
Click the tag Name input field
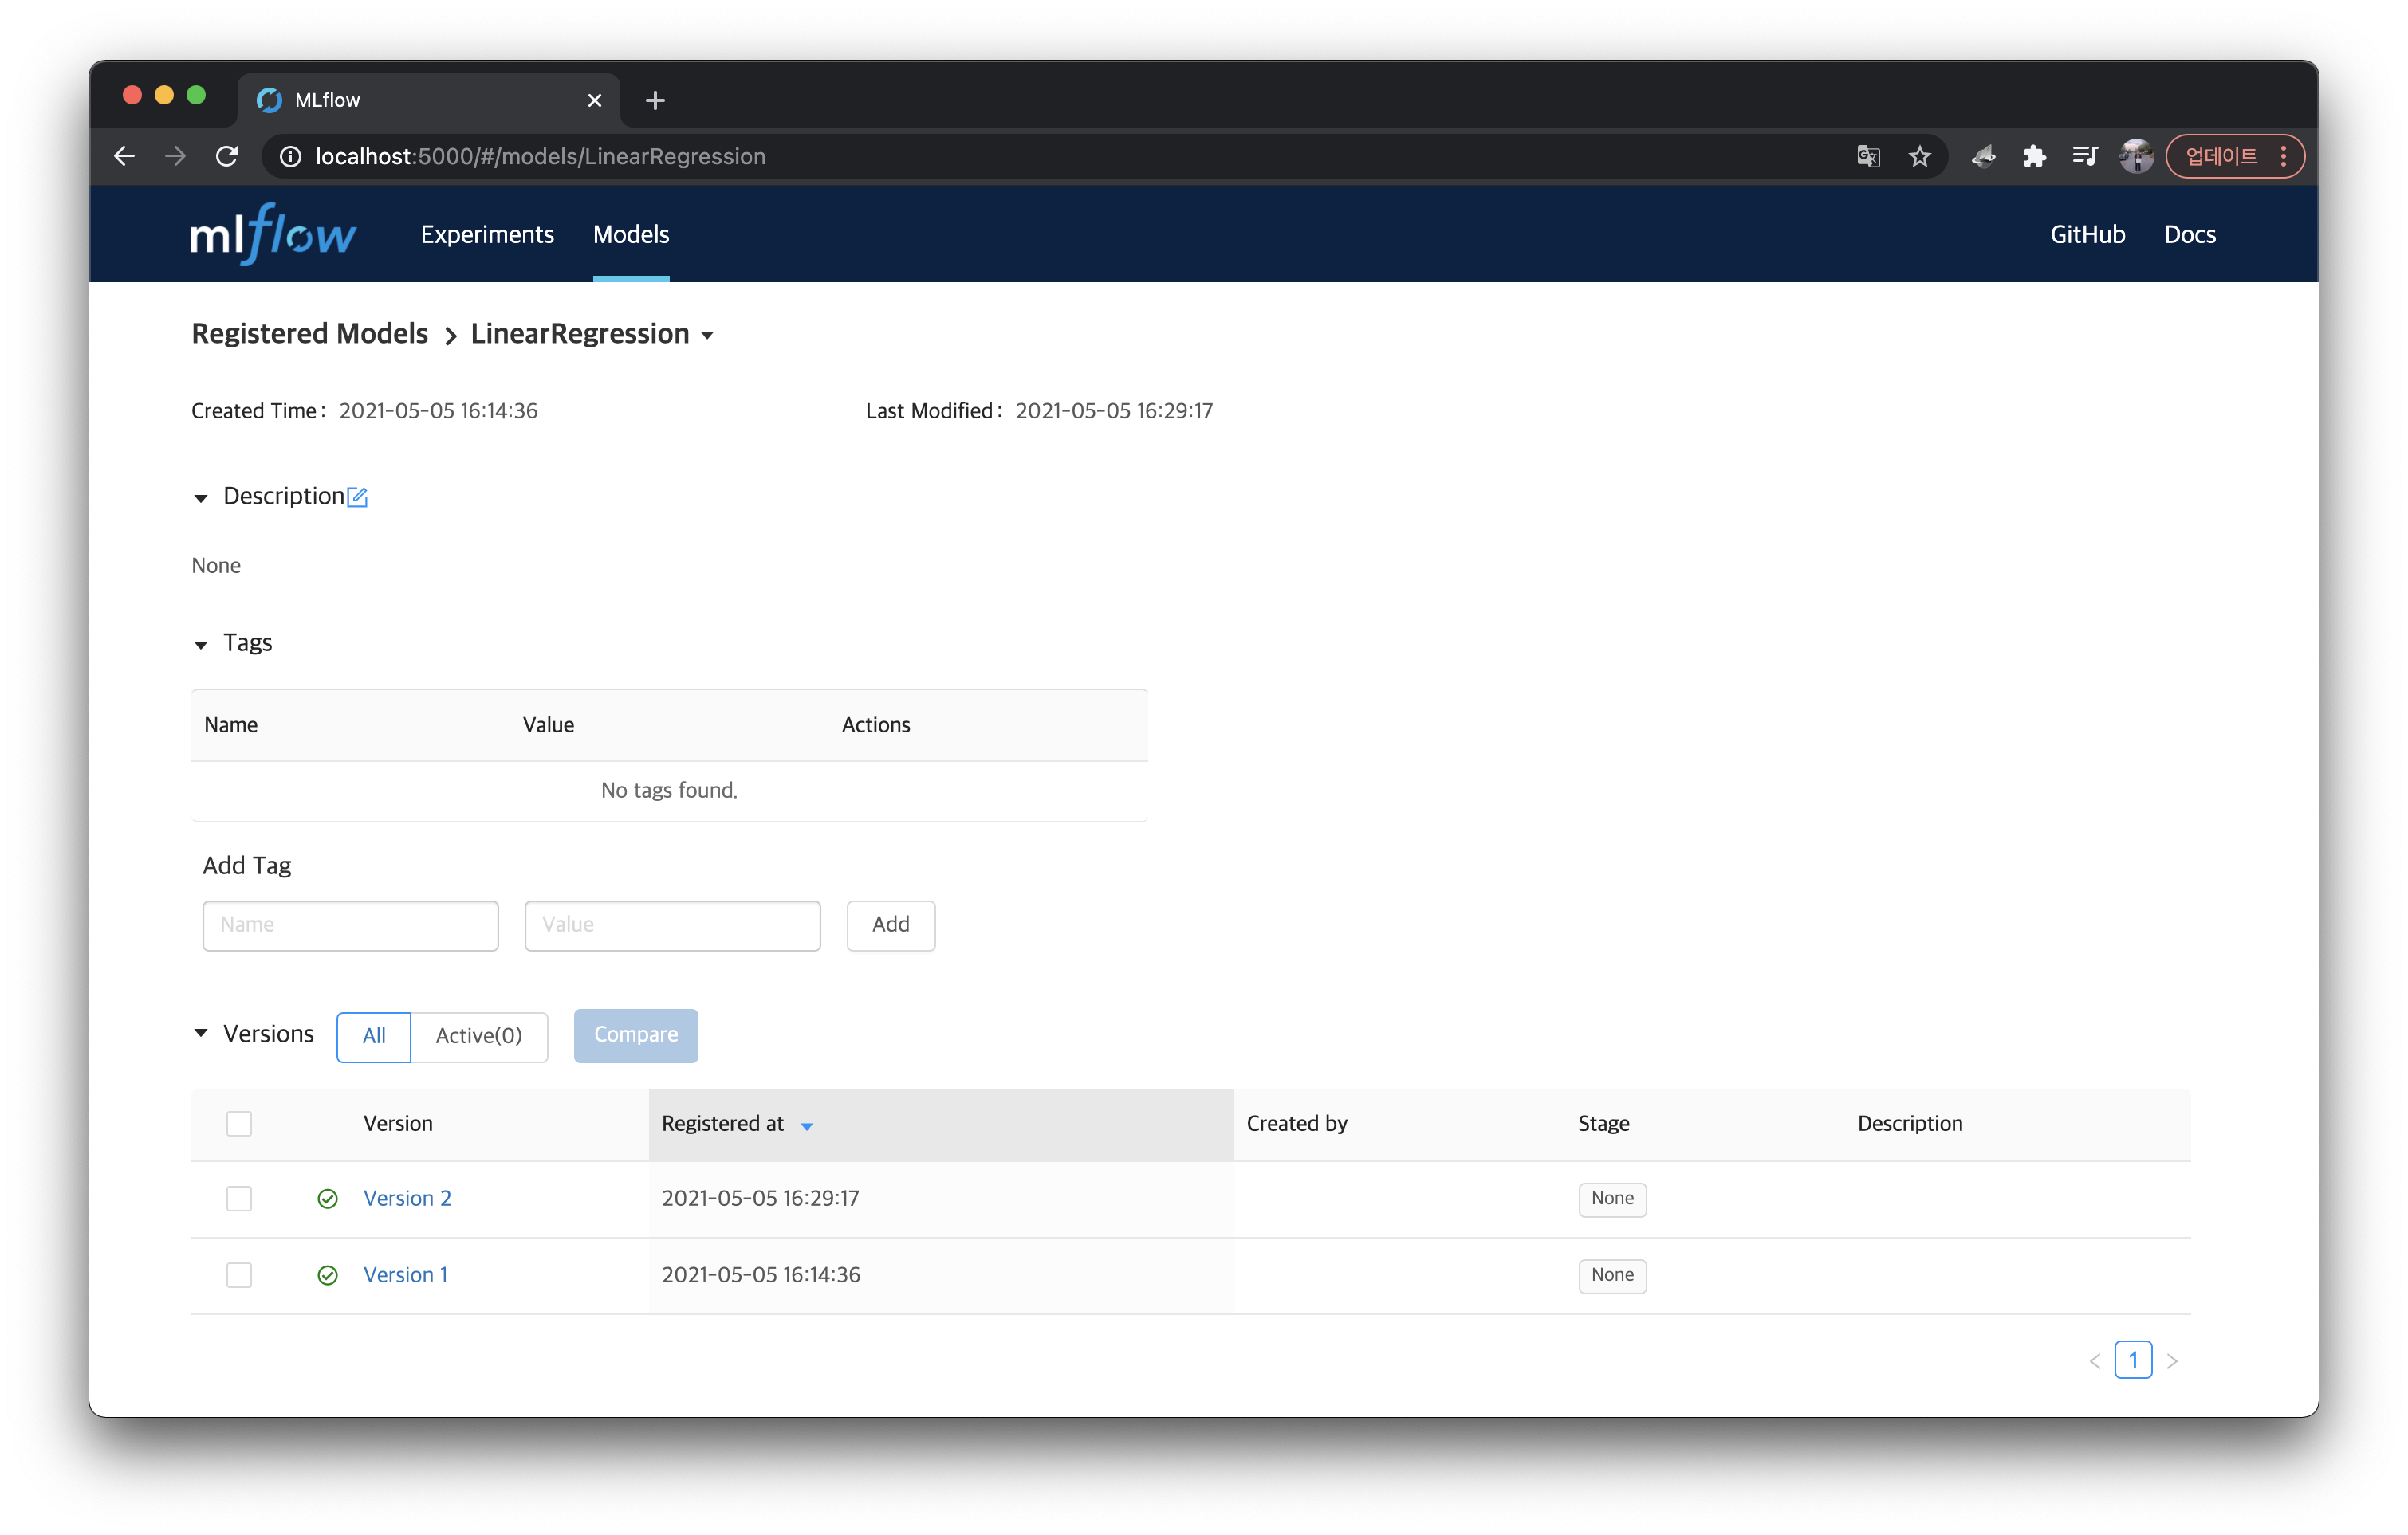(x=350, y=925)
